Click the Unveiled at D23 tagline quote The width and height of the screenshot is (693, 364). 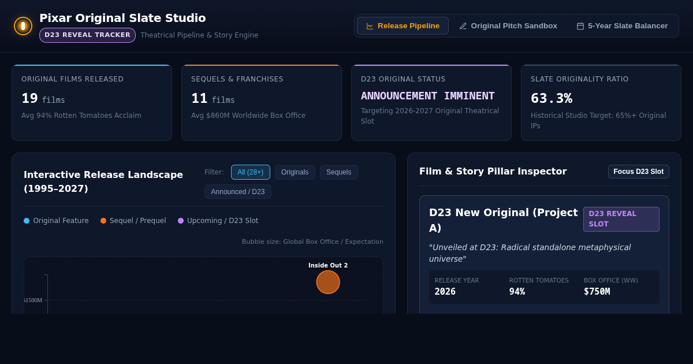pos(530,253)
